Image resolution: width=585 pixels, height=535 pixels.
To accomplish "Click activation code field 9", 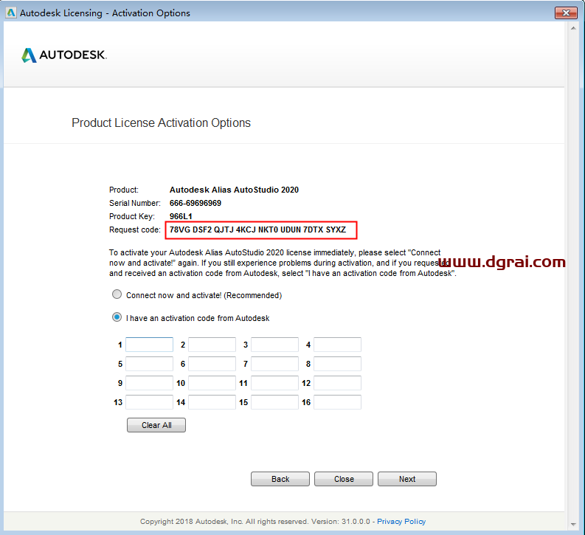I will pos(149,383).
